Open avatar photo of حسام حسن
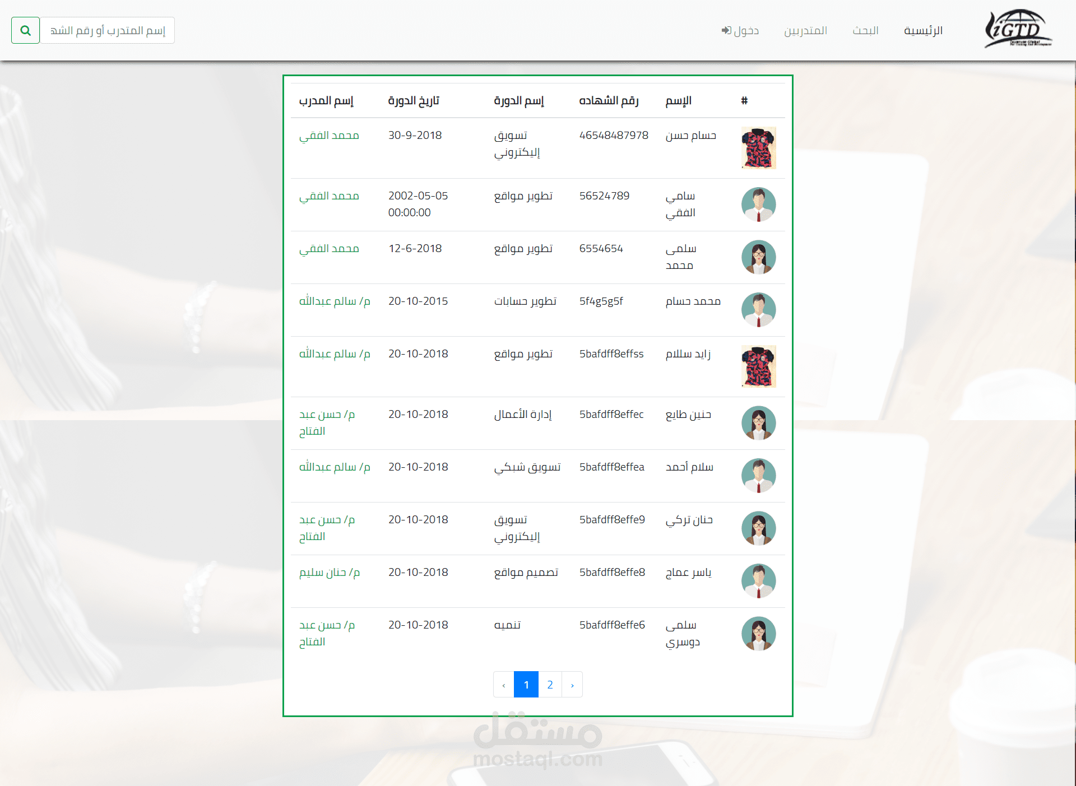 click(758, 148)
